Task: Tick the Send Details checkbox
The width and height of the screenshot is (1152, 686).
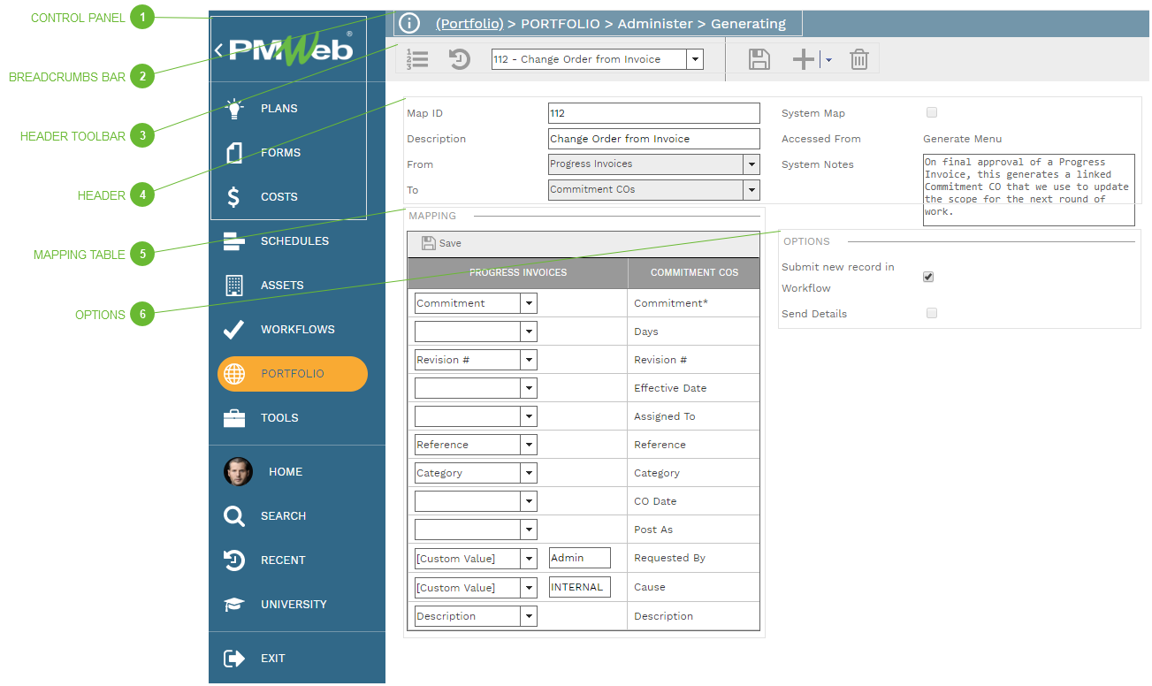Action: pos(931,313)
